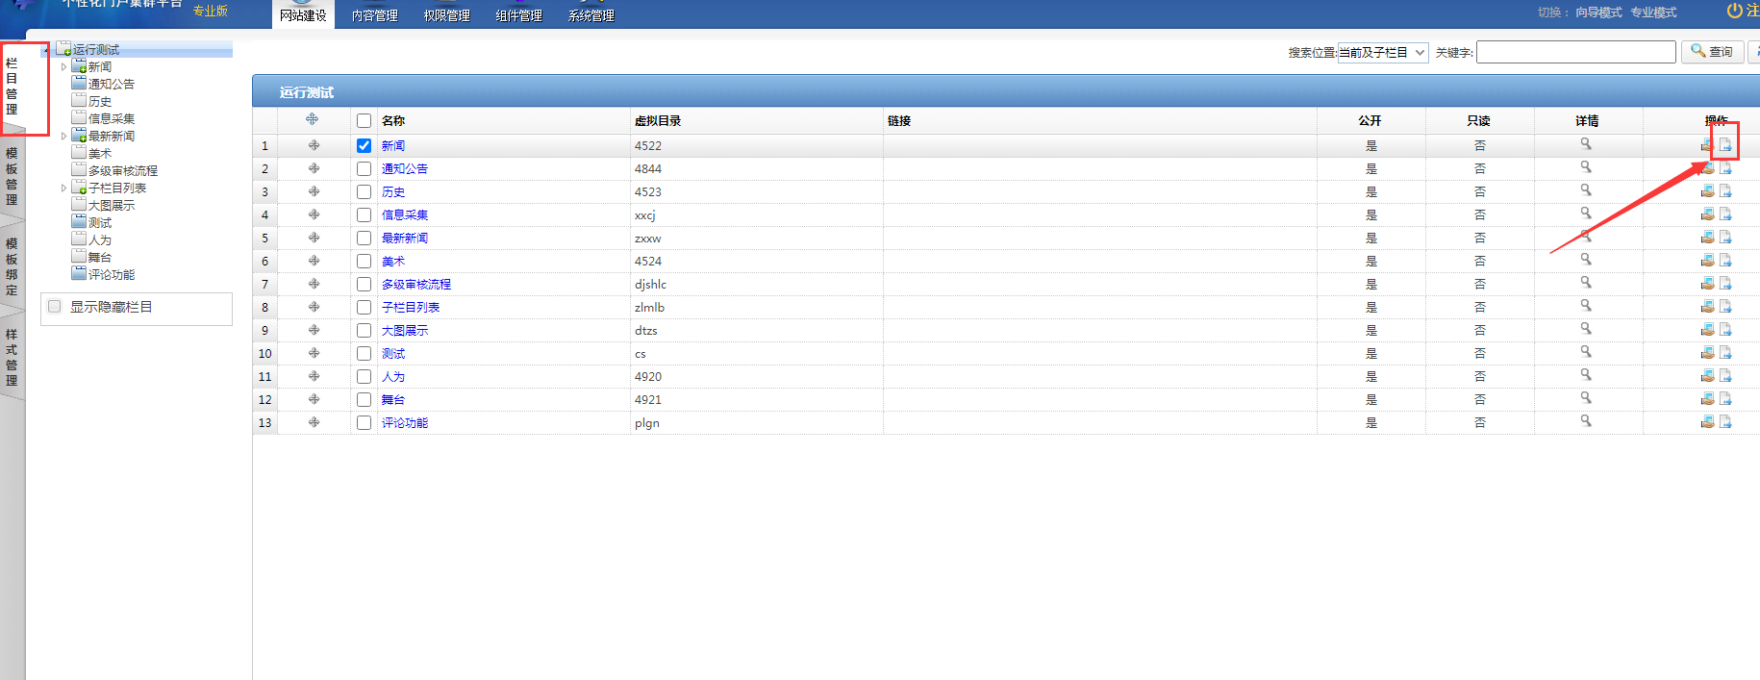Click the 查询 search button
The image size is (1760, 680).
click(x=1712, y=52)
